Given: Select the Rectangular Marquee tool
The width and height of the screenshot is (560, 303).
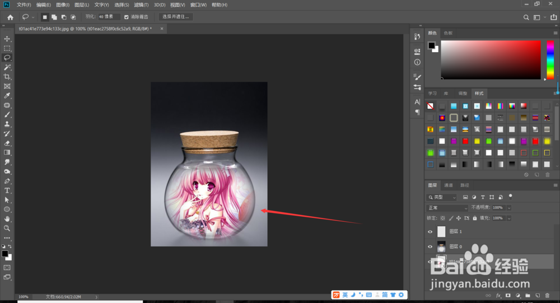Looking at the screenshot, I should pos(7,48).
